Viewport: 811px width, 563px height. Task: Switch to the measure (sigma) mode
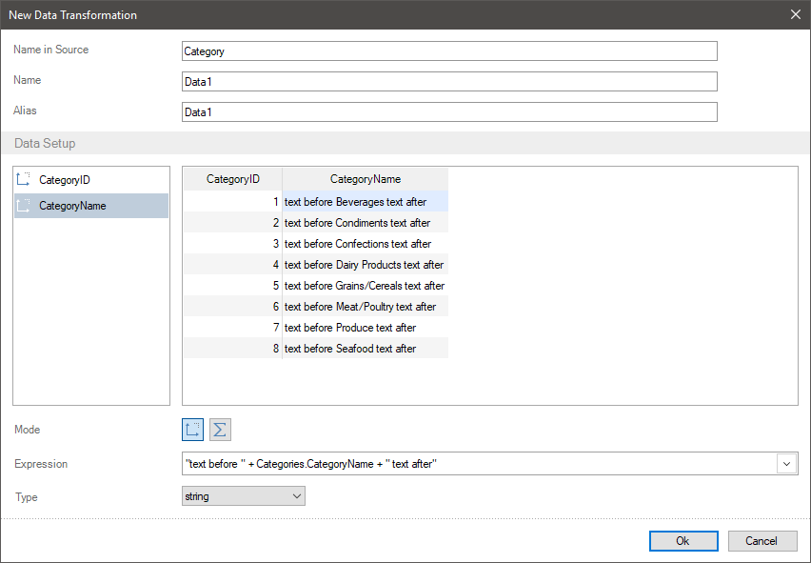point(220,430)
